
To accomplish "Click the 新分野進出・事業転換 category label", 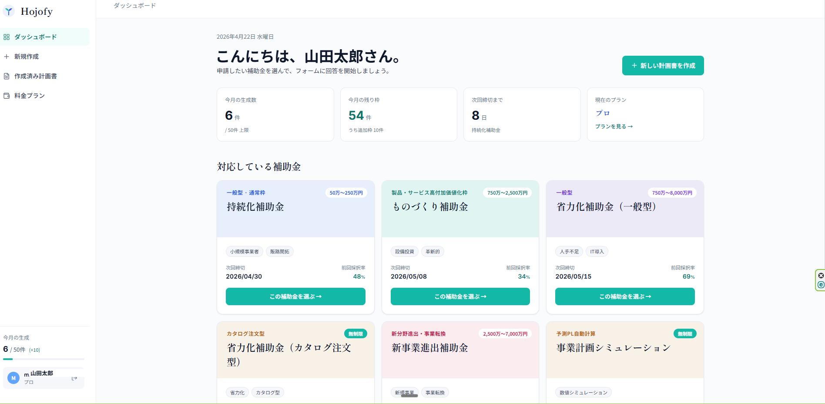I will coord(419,334).
